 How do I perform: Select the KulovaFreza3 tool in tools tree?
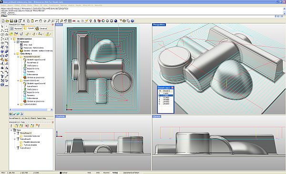[25, 148]
